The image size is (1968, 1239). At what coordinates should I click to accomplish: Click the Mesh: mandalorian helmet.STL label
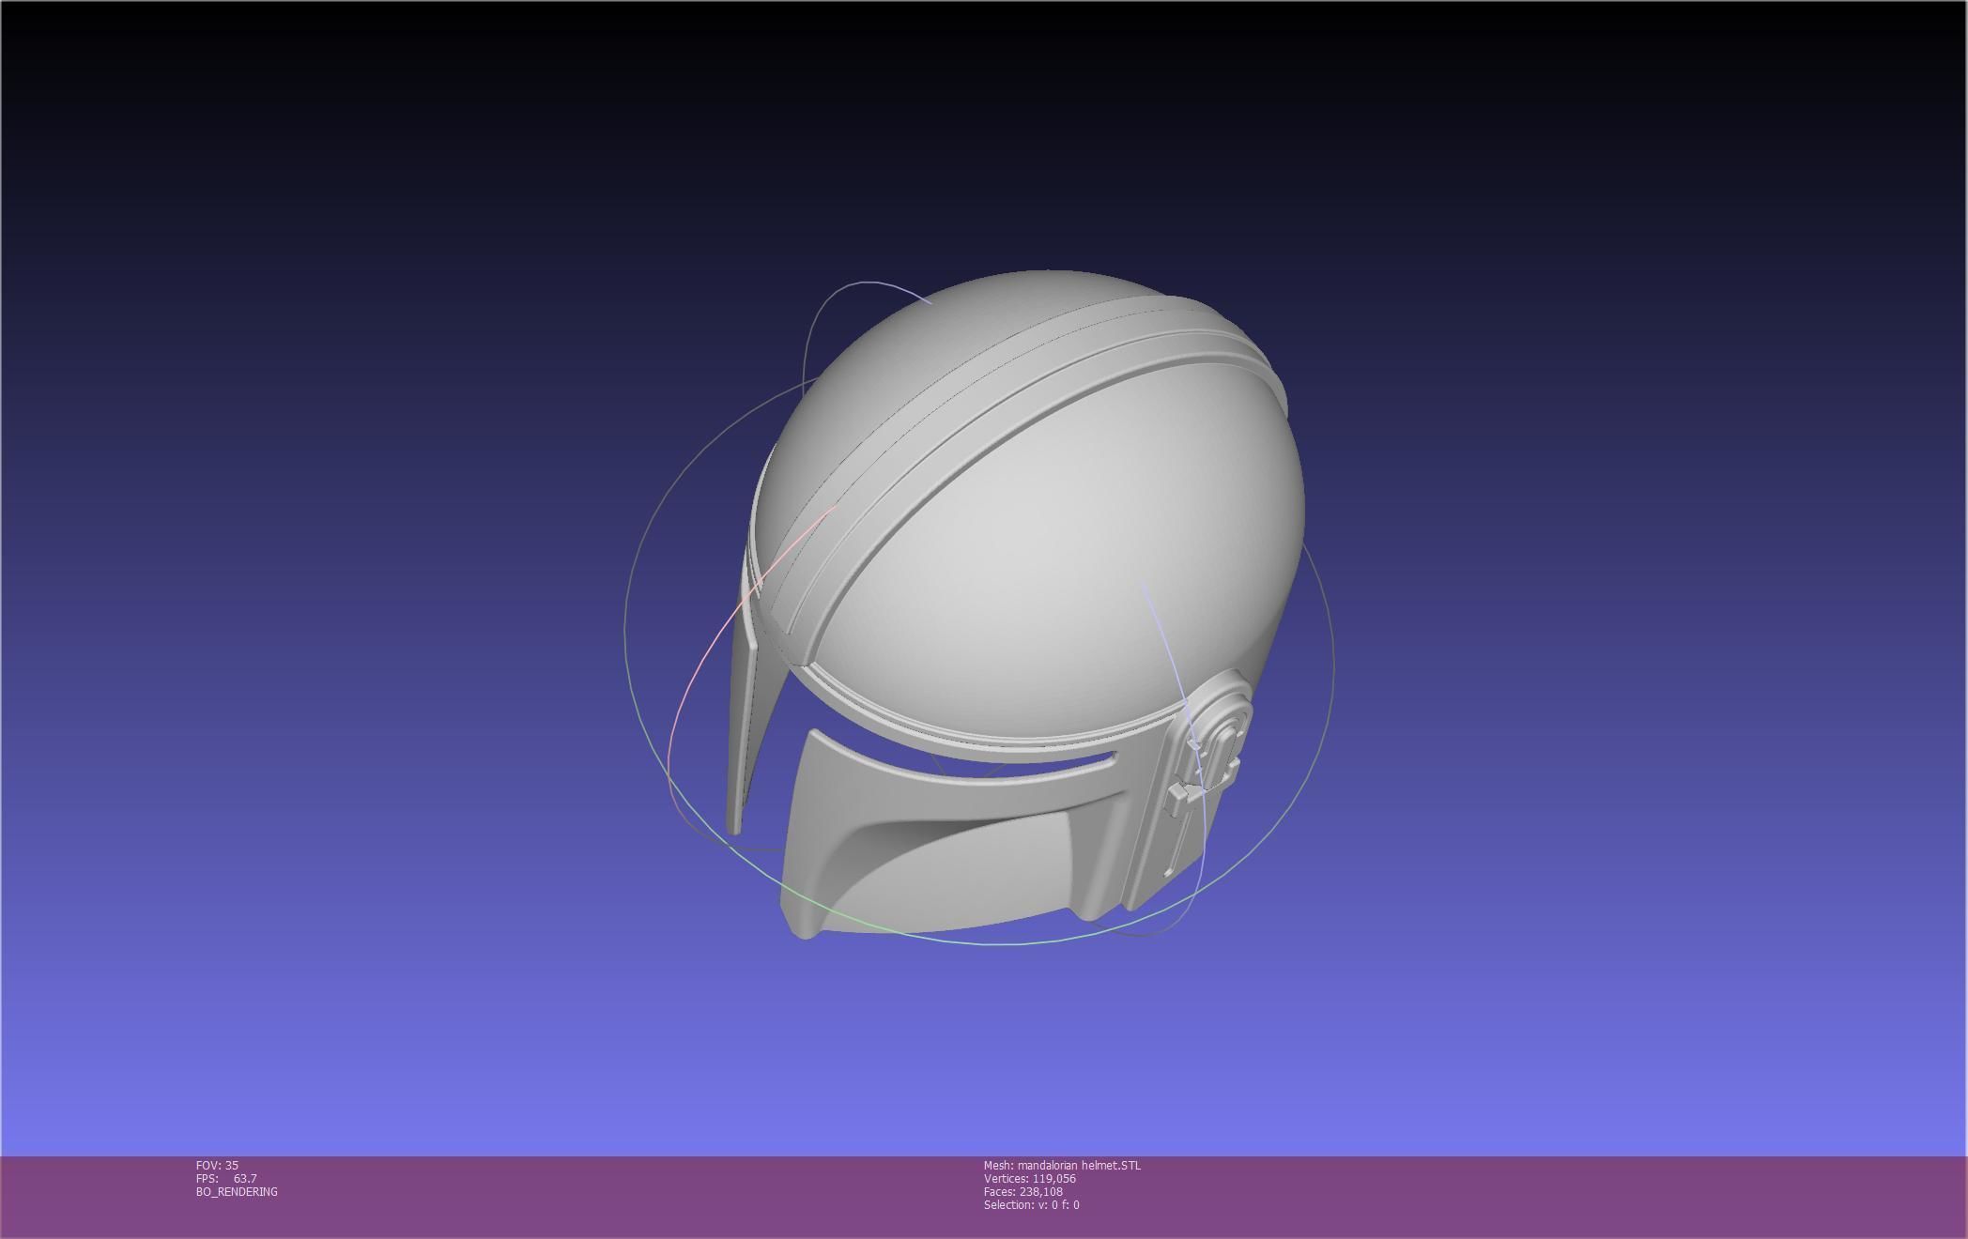1062,1165
